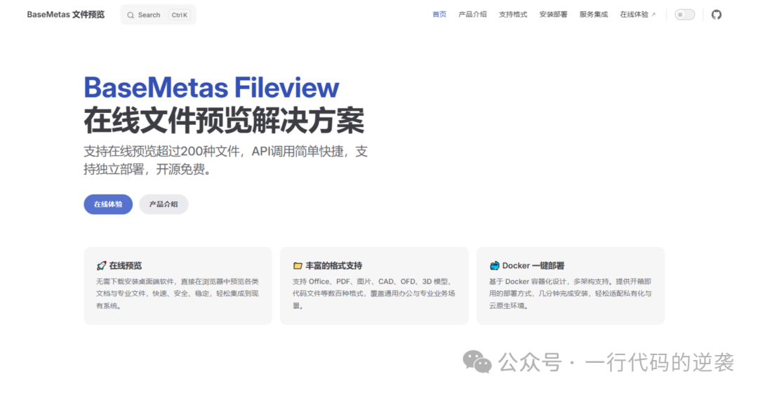Image resolution: width=758 pixels, height=393 pixels.
Task: Click the BaseMetas 文件预览 site title
Action: 65,15
